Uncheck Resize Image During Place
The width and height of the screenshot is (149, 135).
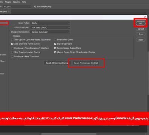click(x=55, y=48)
